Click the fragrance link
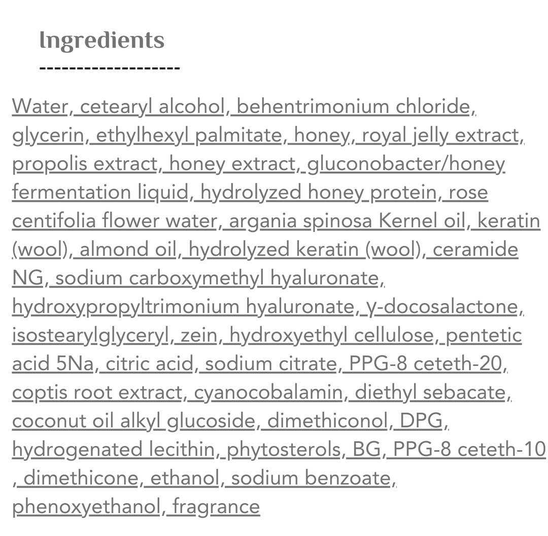Screen dimensions: 548x536 coord(216,507)
